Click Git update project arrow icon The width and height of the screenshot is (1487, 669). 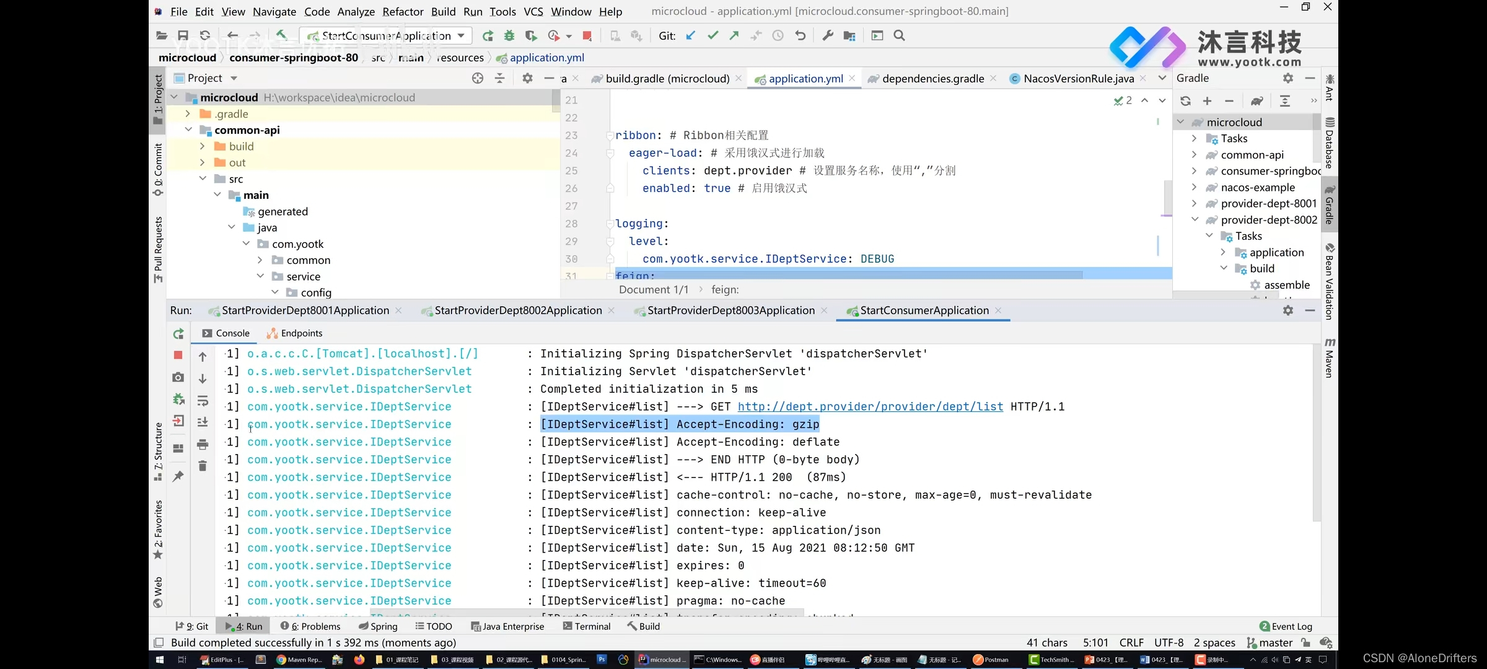click(x=691, y=36)
